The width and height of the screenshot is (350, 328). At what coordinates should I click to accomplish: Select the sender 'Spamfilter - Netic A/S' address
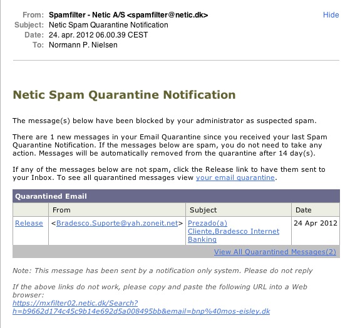128,15
